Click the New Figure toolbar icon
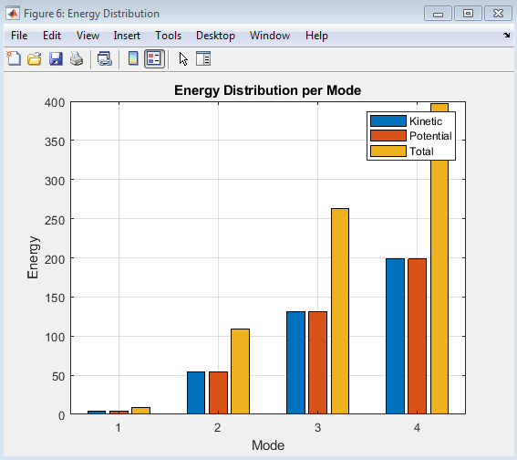The image size is (517, 460). coord(14,58)
